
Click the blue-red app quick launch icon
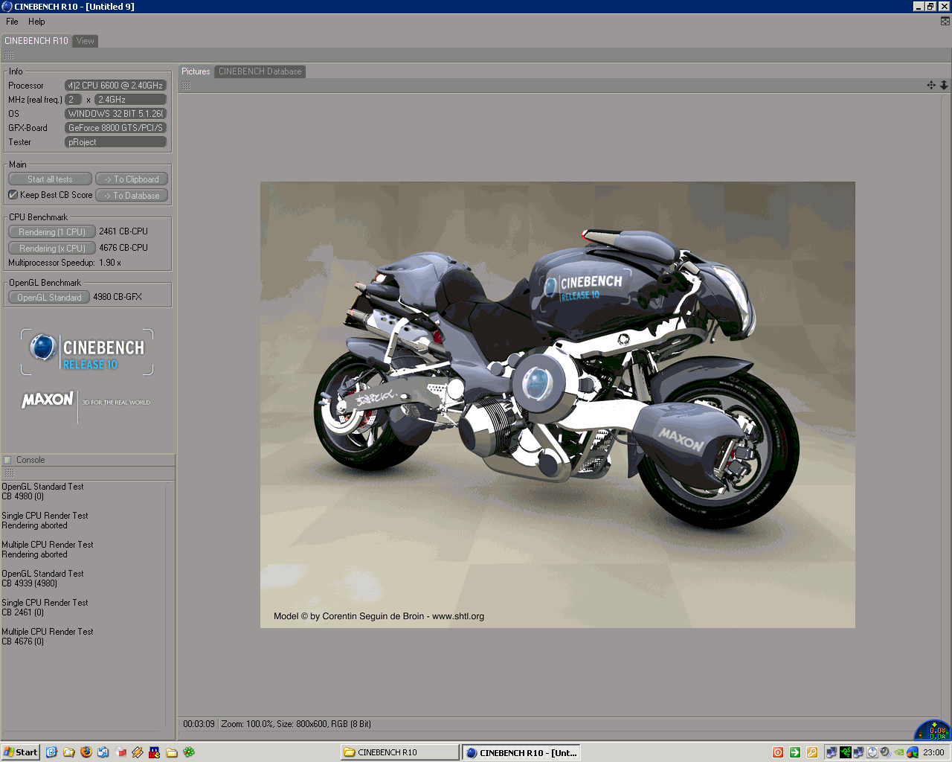click(155, 752)
